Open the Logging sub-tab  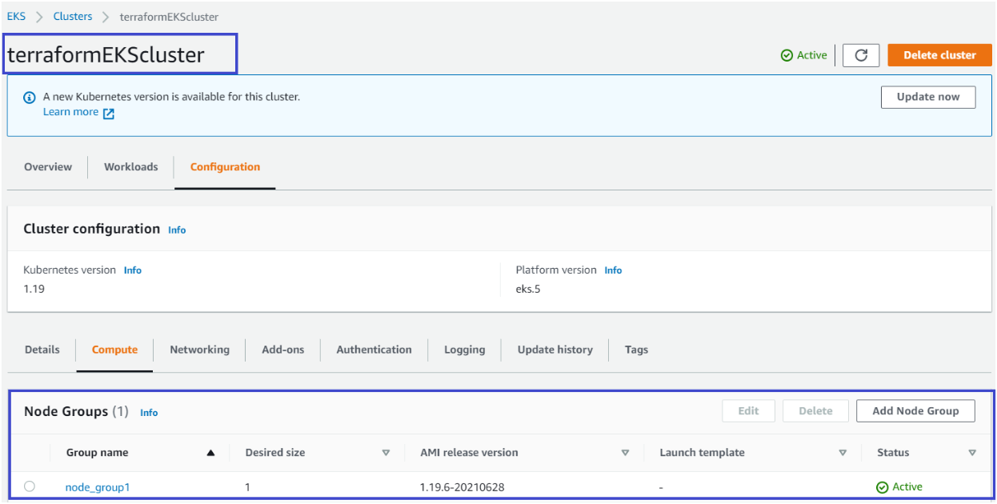(465, 350)
